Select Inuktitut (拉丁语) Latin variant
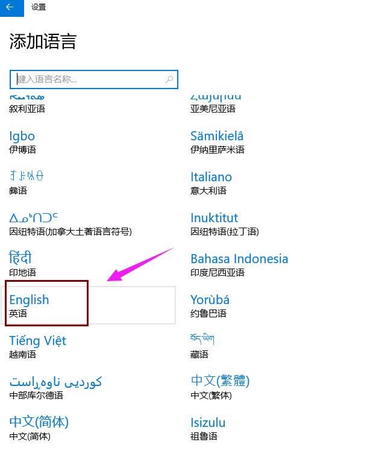Screen dimensions: 385x454 click(x=214, y=223)
